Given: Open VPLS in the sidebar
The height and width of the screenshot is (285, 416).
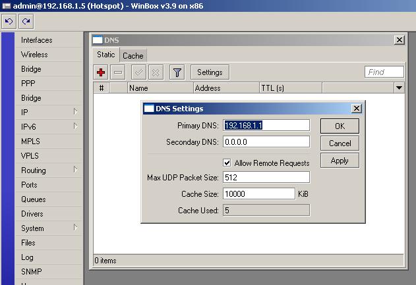Looking at the screenshot, I should 49,156.
